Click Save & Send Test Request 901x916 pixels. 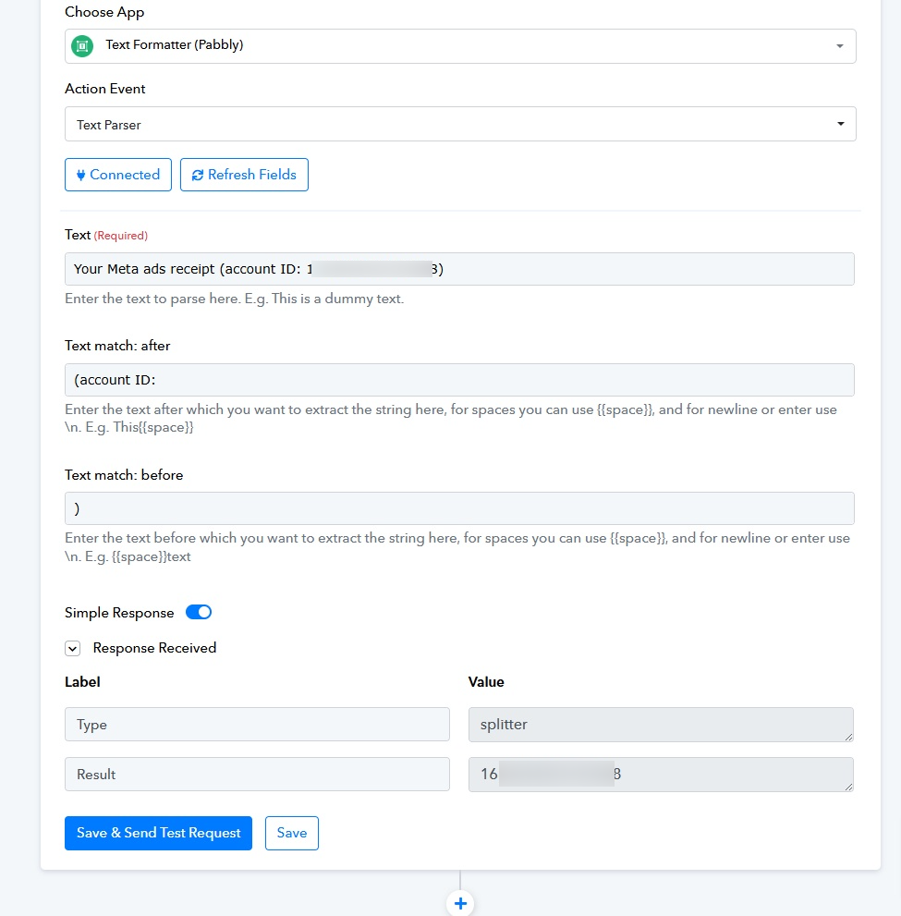click(x=158, y=833)
